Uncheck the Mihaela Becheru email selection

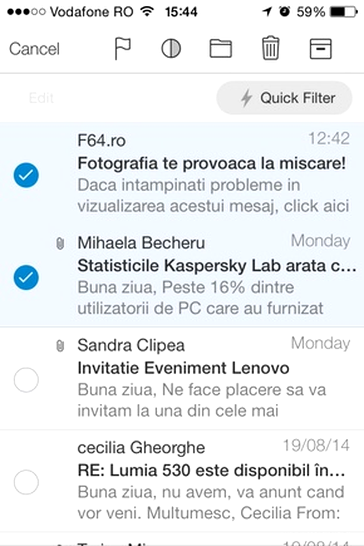(26, 277)
